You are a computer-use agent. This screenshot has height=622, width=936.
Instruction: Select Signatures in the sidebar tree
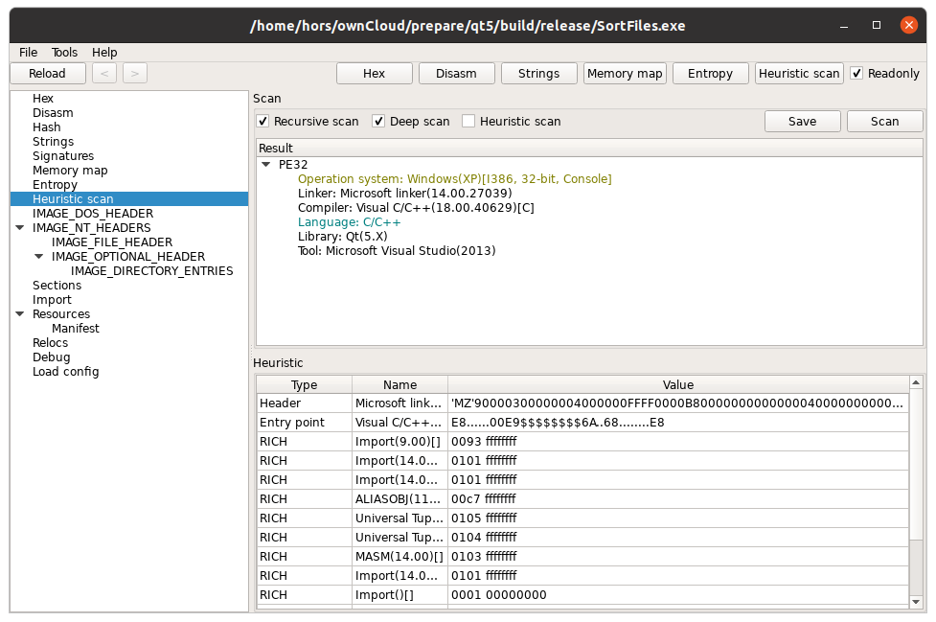[63, 156]
